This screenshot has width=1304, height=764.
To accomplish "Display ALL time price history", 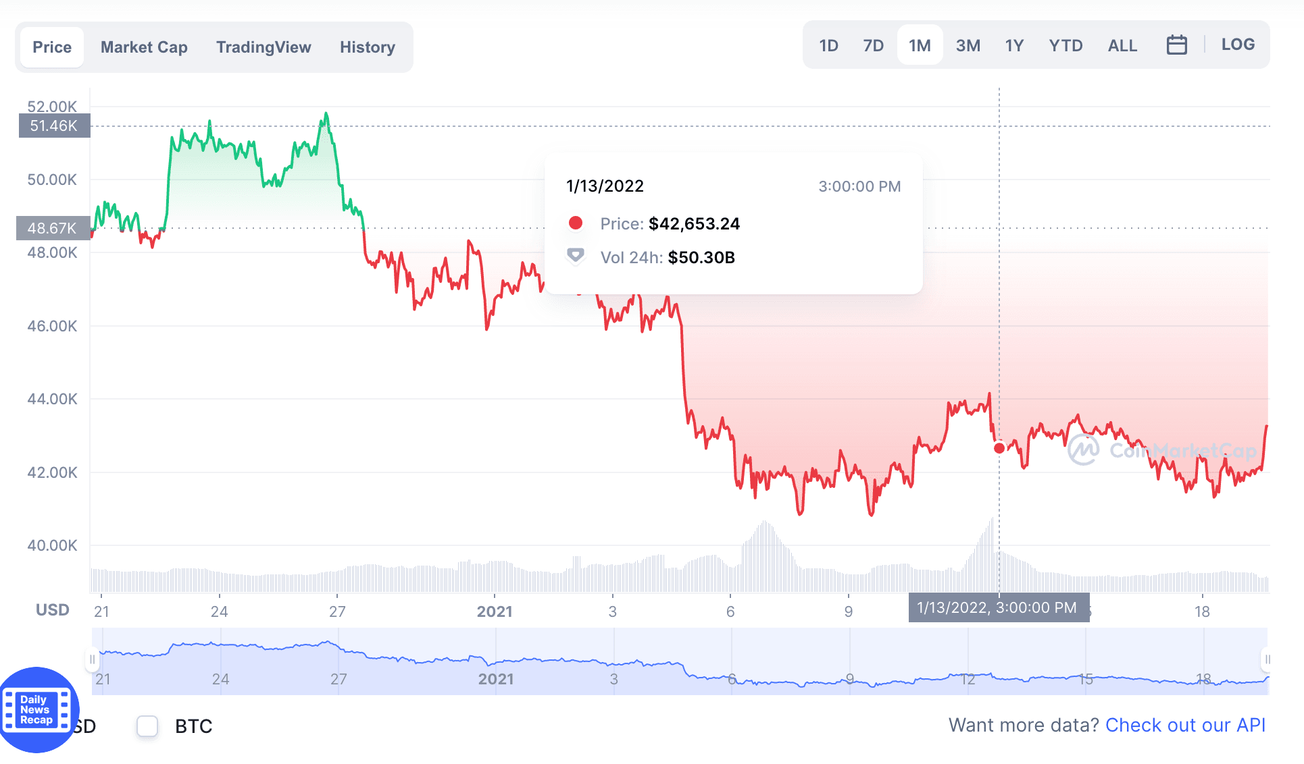I will [1122, 45].
